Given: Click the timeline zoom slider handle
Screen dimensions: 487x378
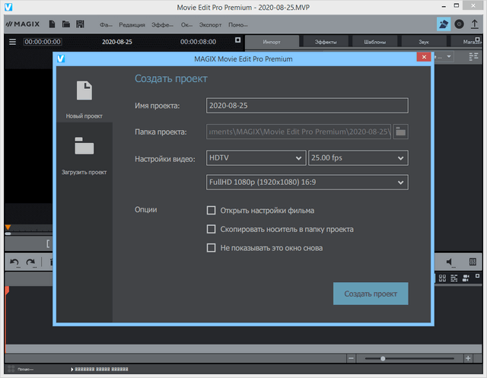Looking at the screenshot, I should 383,358.
